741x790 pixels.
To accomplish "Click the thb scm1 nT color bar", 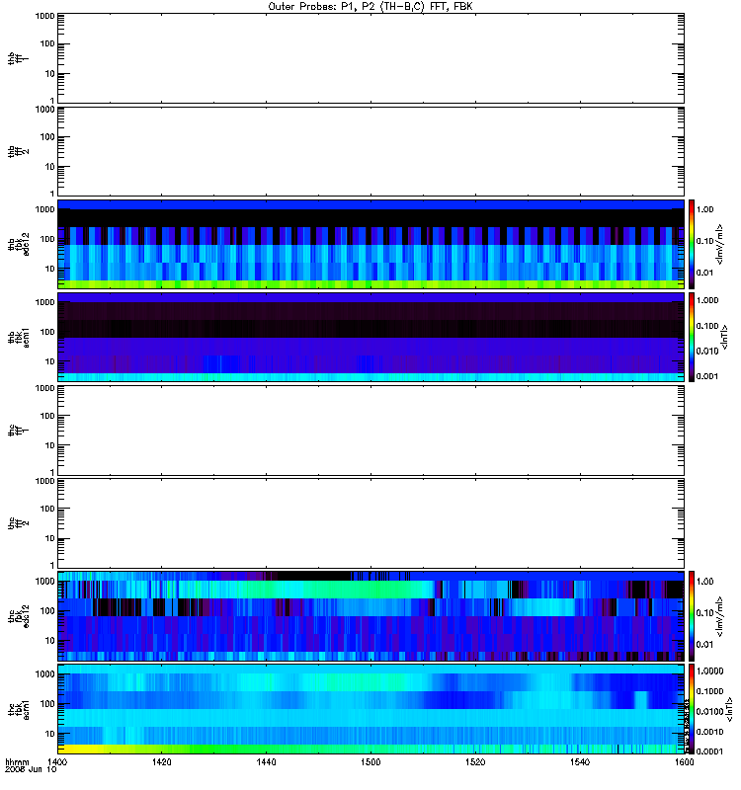I will [692, 337].
